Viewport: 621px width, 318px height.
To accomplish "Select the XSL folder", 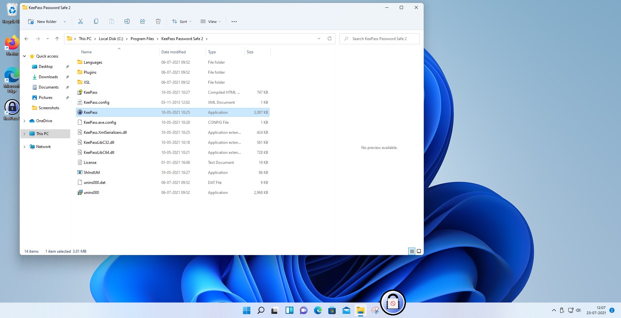I will coord(173,82).
